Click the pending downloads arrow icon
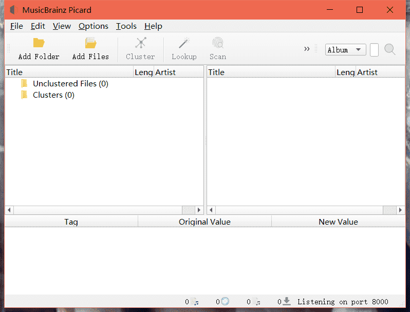The height and width of the screenshot is (312, 410). 287,301
